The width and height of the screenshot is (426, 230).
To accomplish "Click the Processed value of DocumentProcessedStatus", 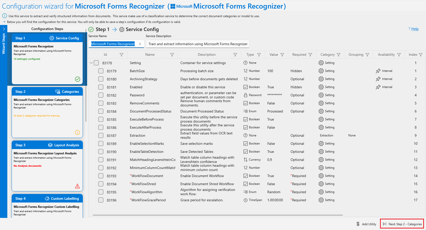I will 275,111.
